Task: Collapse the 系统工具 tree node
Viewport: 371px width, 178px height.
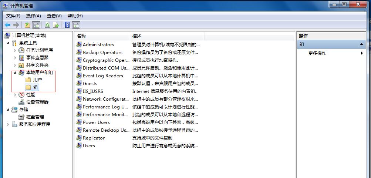Action: tap(8, 43)
